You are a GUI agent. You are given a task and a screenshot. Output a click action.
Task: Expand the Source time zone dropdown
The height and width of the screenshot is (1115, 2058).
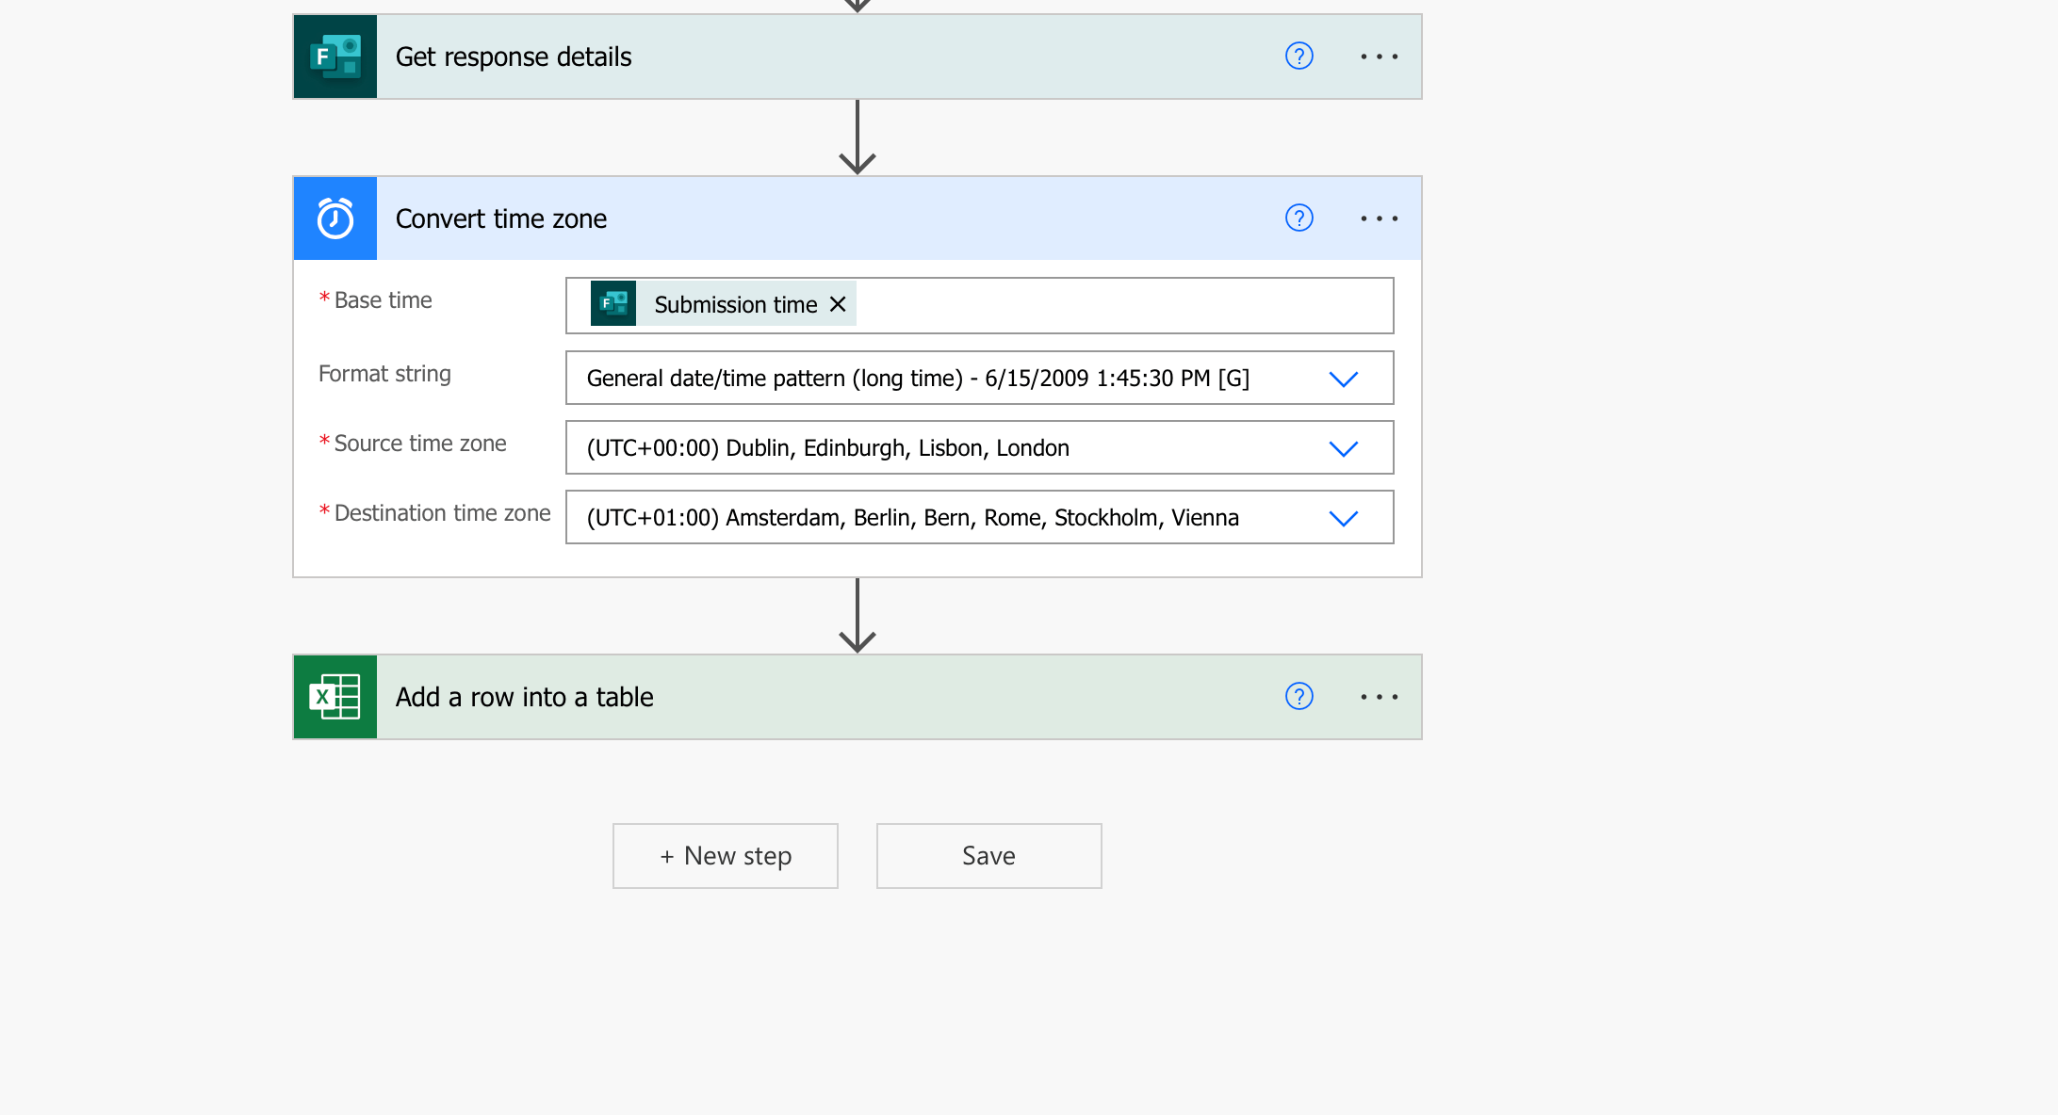tap(1343, 448)
